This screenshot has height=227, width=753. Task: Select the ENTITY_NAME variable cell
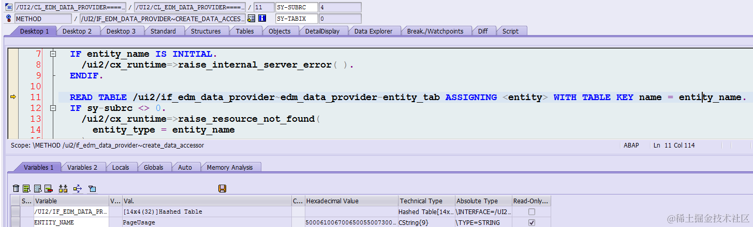point(71,222)
